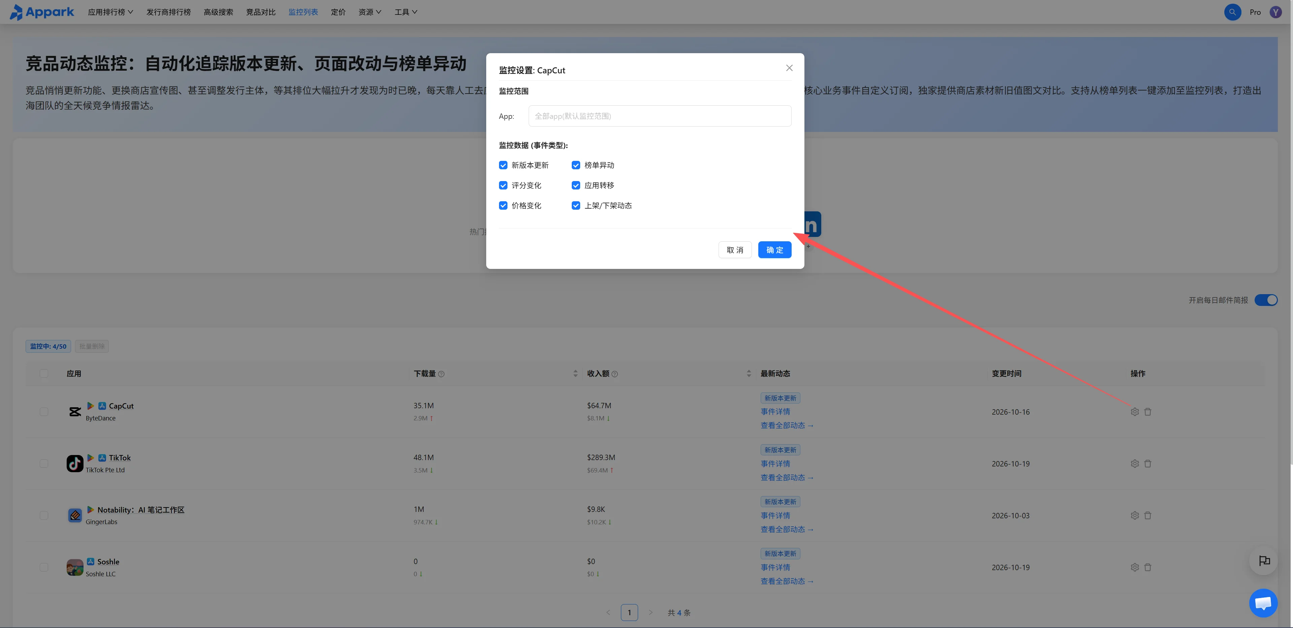Sort by 收入额 column arrows
The height and width of the screenshot is (628, 1293).
tap(749, 374)
